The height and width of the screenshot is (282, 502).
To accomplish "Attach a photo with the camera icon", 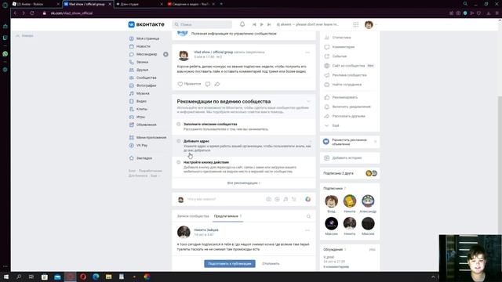I will coord(268,199).
